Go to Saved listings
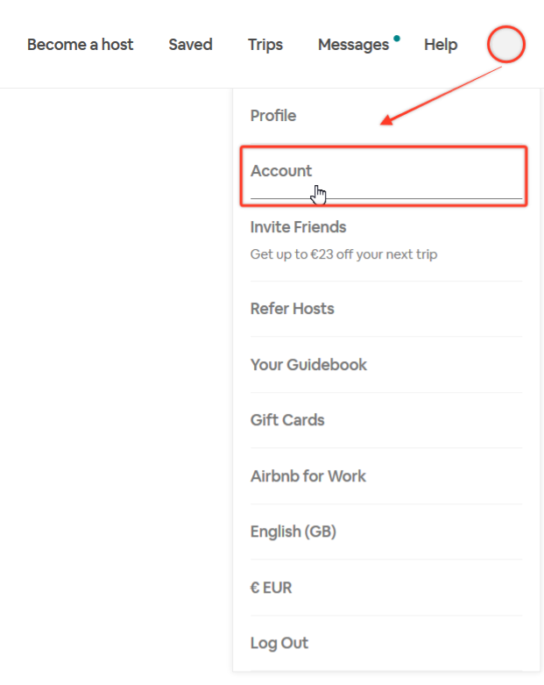 (190, 45)
